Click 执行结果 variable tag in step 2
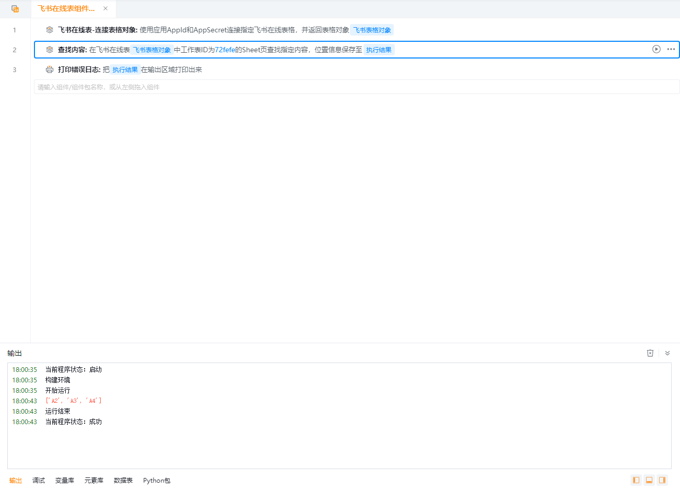Image resolution: width=680 pixels, height=490 pixels. (x=379, y=50)
